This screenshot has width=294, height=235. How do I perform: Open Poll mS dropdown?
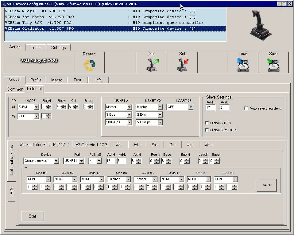pyautogui.click(x=99, y=161)
